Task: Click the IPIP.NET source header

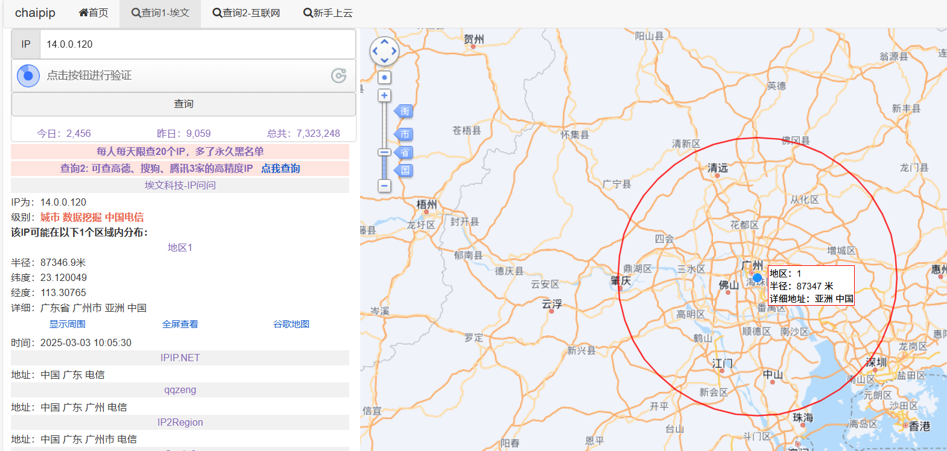Action: (180, 358)
